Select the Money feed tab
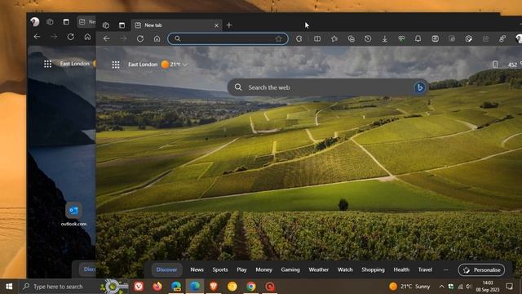522x294 pixels. 263,269
